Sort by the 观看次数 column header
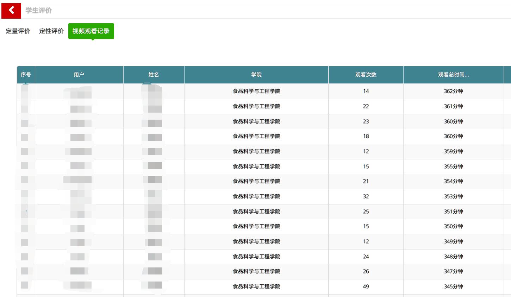Screen dimensions: 511x297 pos(366,75)
